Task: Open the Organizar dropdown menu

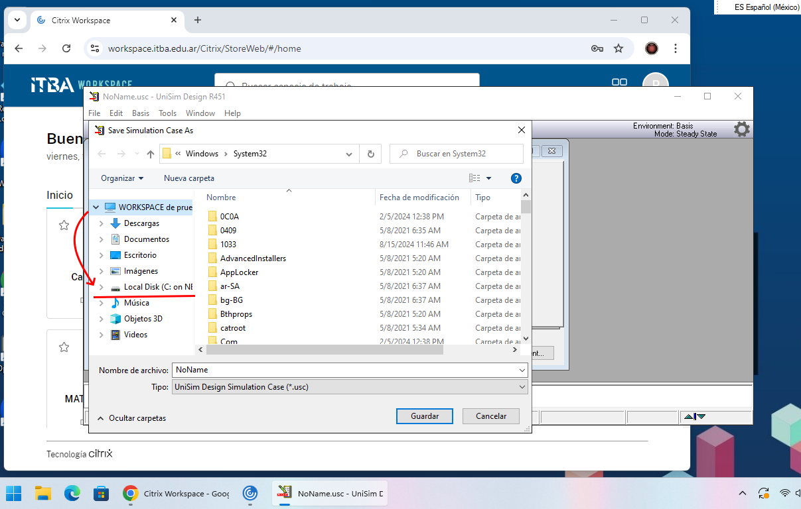Action: [x=122, y=178]
